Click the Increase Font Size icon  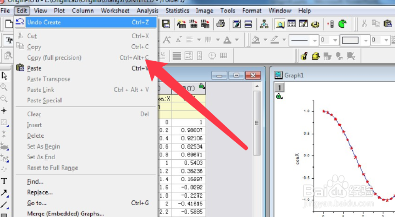[x=167, y=40]
